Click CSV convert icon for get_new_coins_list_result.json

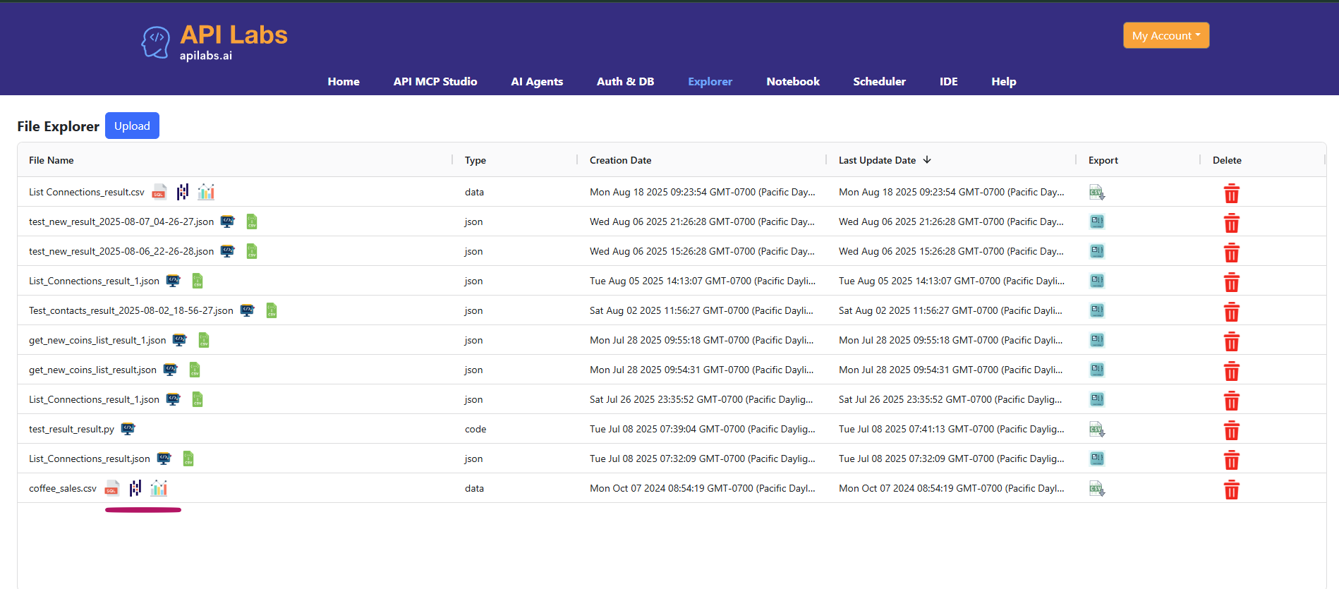click(x=195, y=370)
